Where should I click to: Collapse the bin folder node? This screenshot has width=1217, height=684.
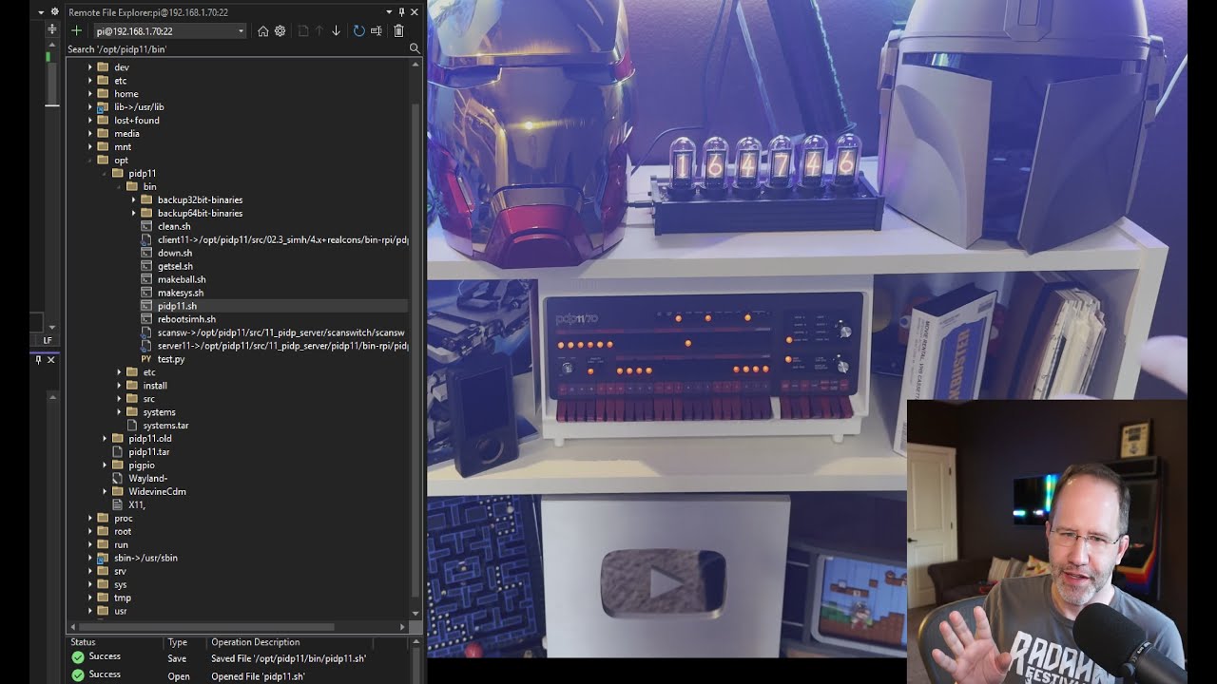120,187
